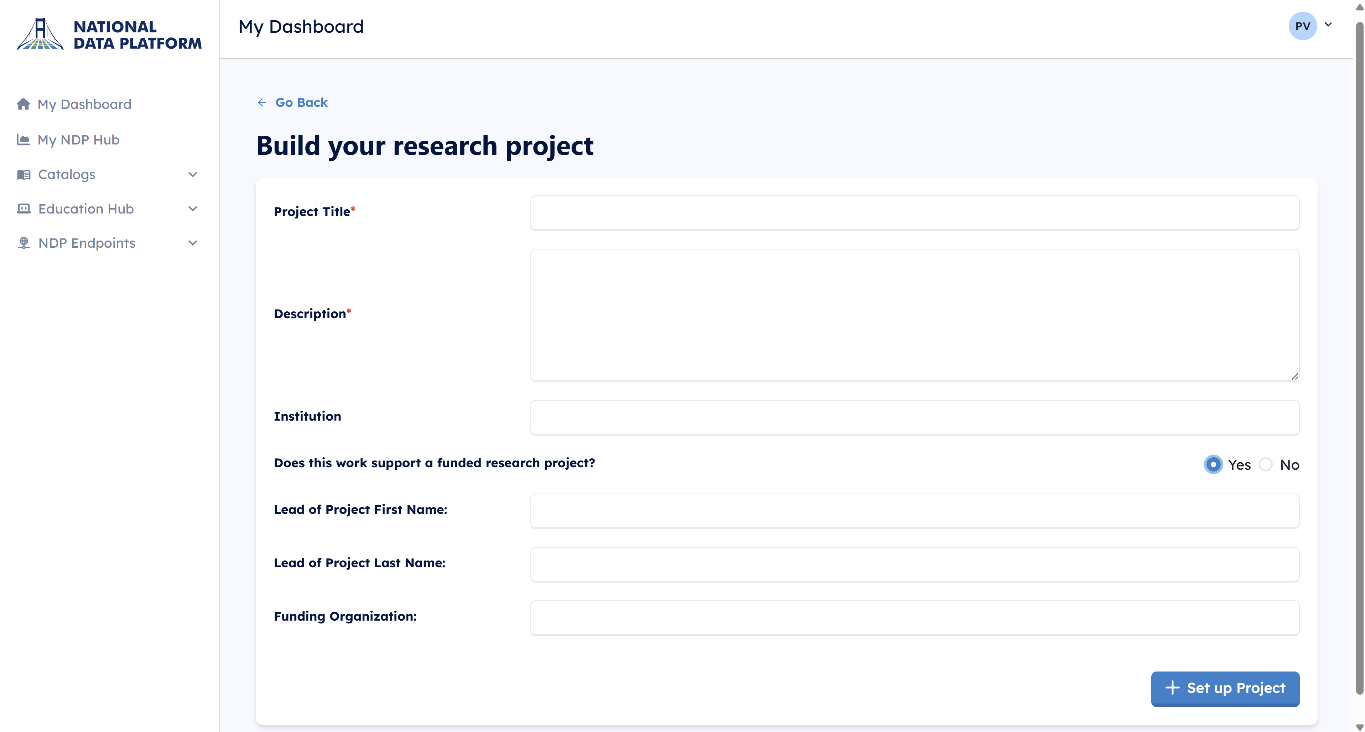
Task: Expand the NDP Endpoints chevron
Action: click(x=193, y=243)
